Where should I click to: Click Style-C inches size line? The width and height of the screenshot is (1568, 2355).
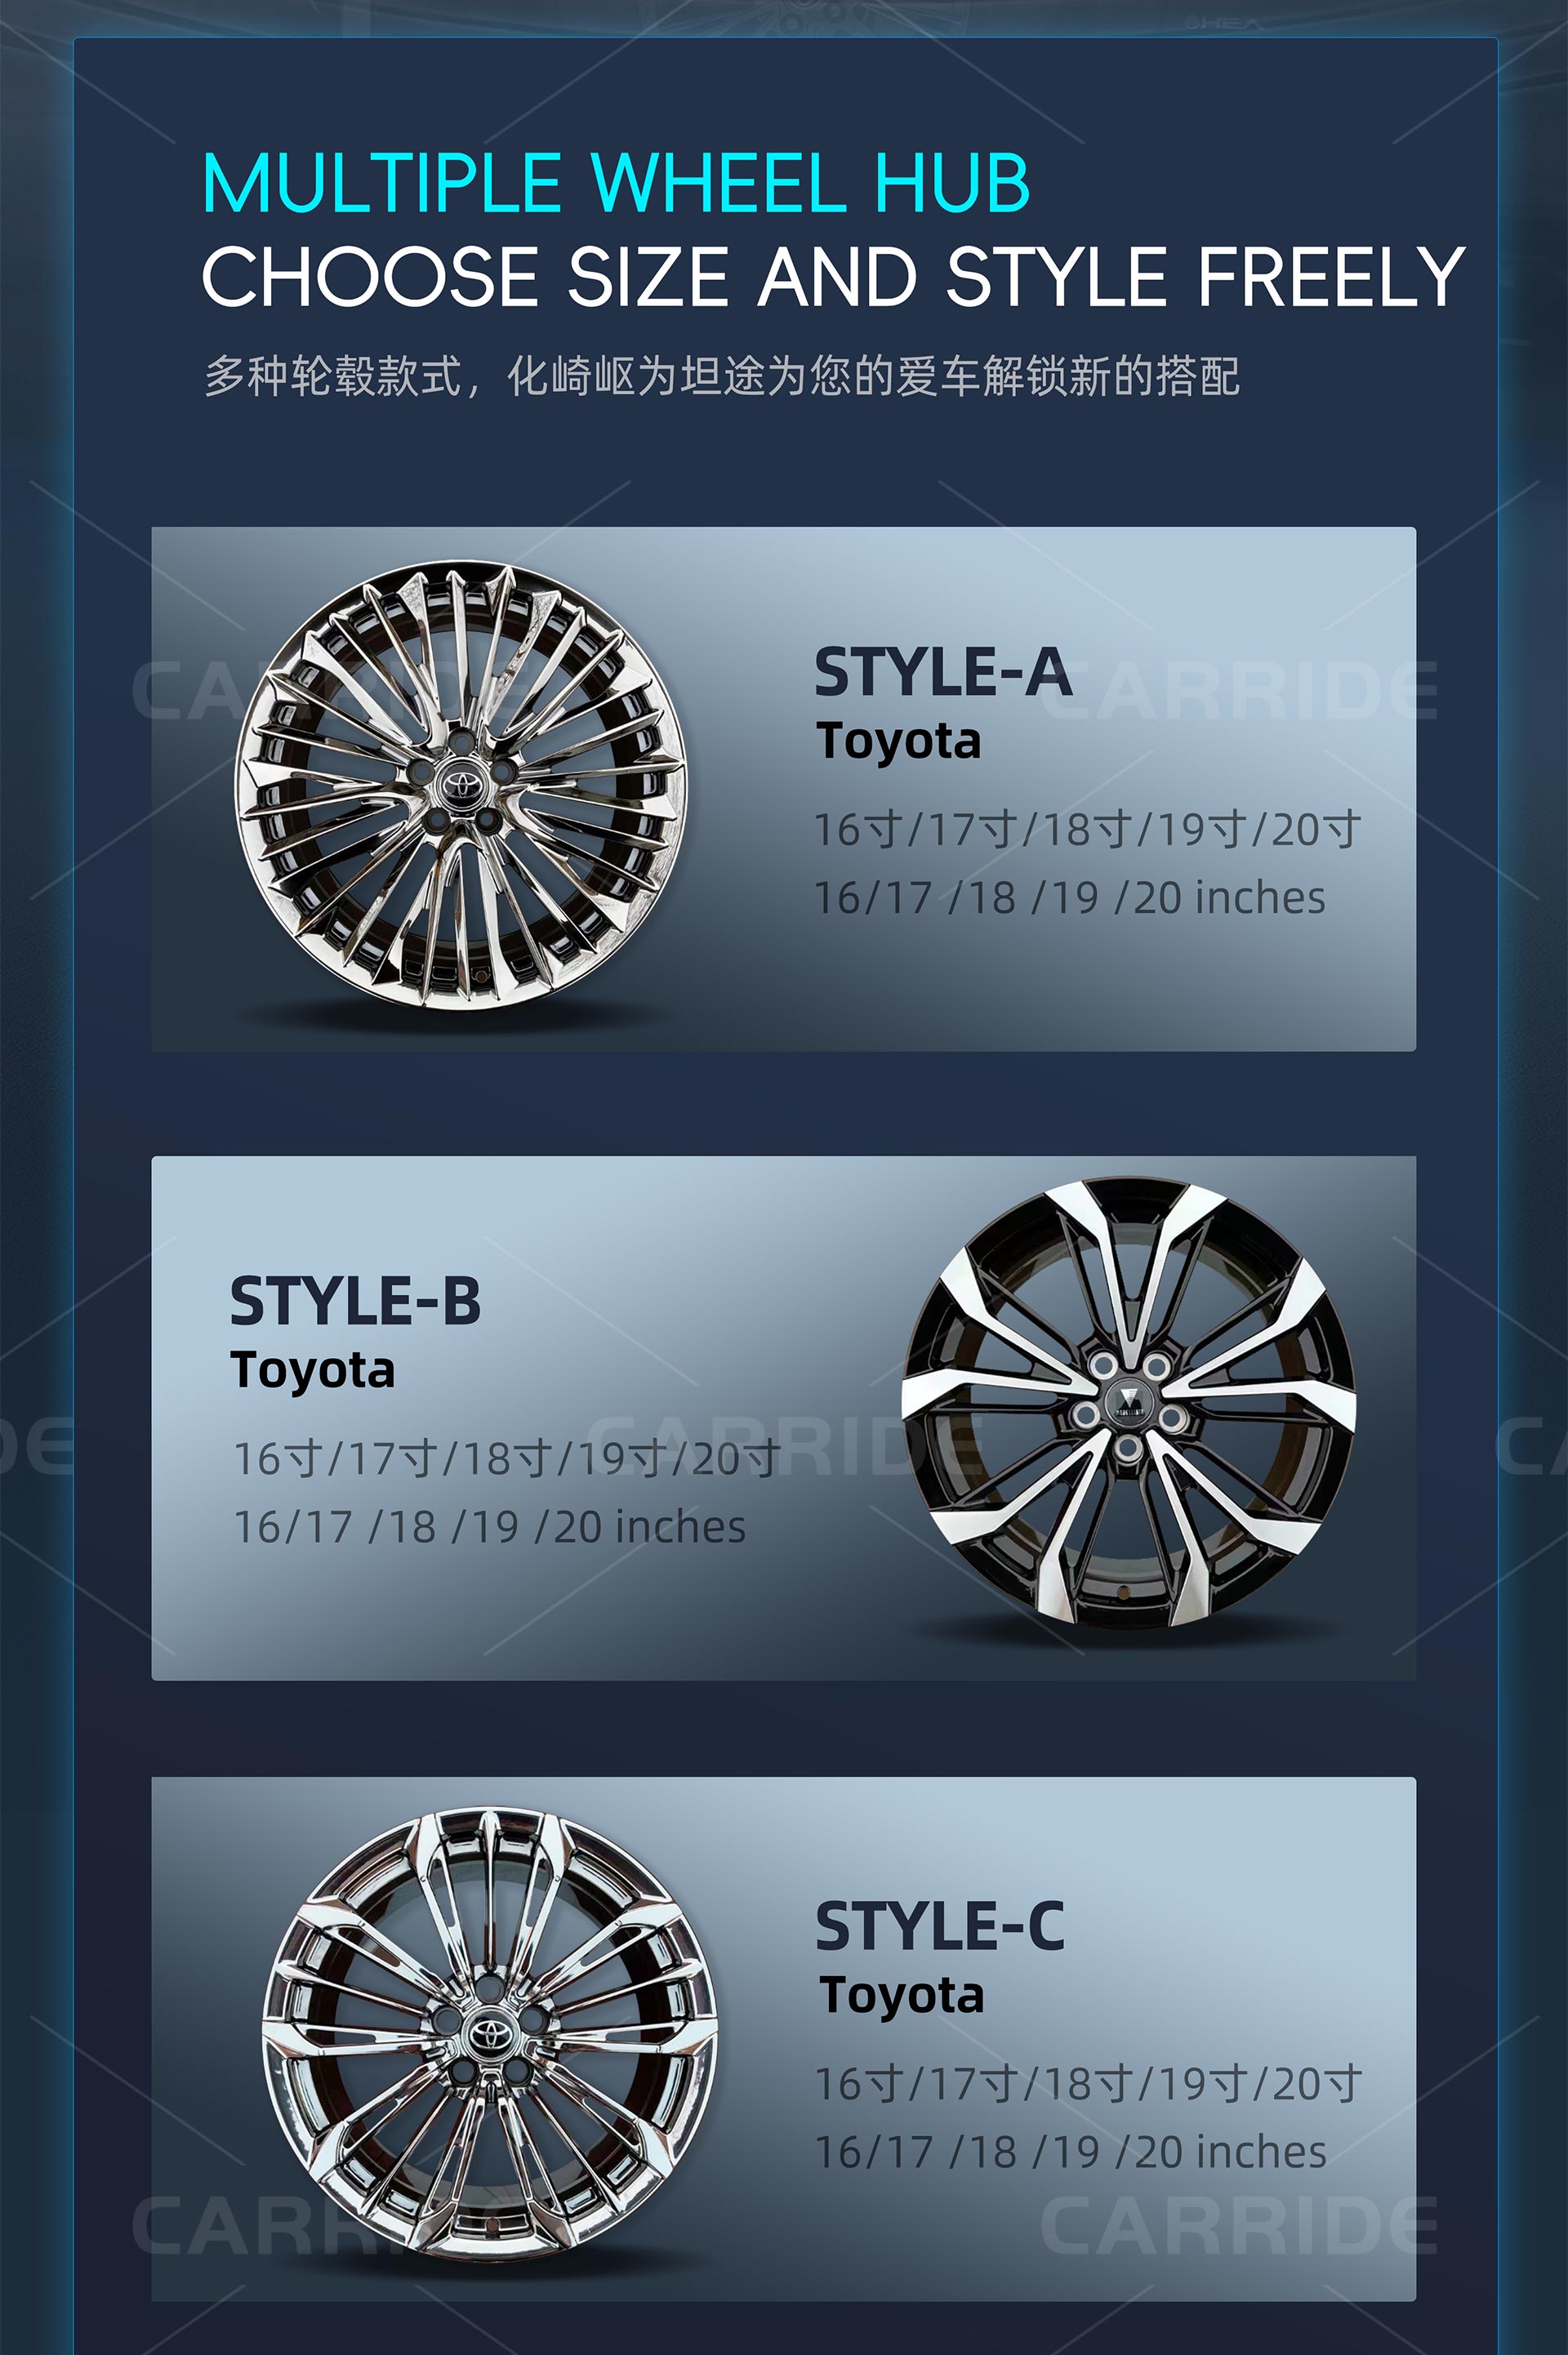pyautogui.click(x=1071, y=2152)
